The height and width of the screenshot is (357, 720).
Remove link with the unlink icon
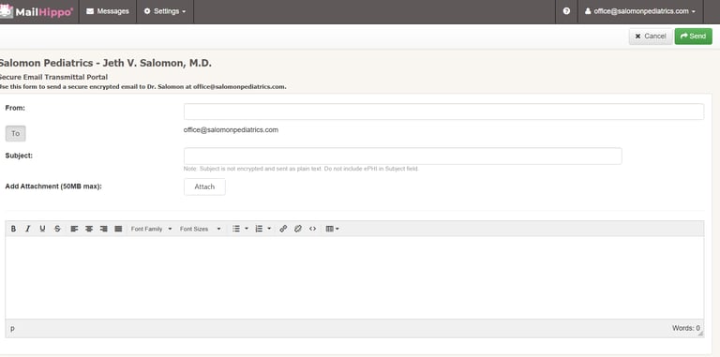tap(298, 229)
